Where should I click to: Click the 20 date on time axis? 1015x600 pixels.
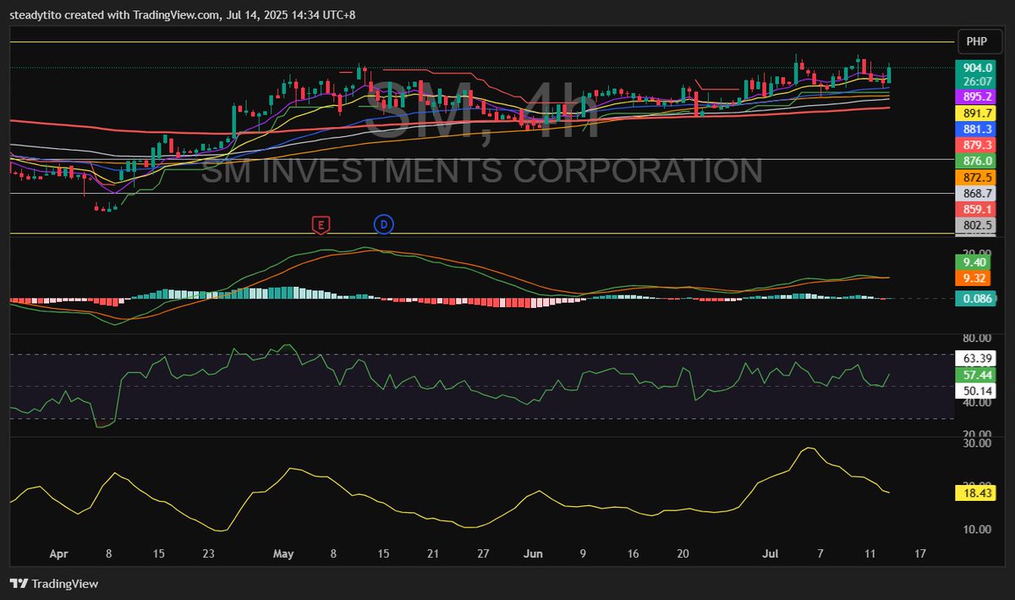pyautogui.click(x=683, y=554)
